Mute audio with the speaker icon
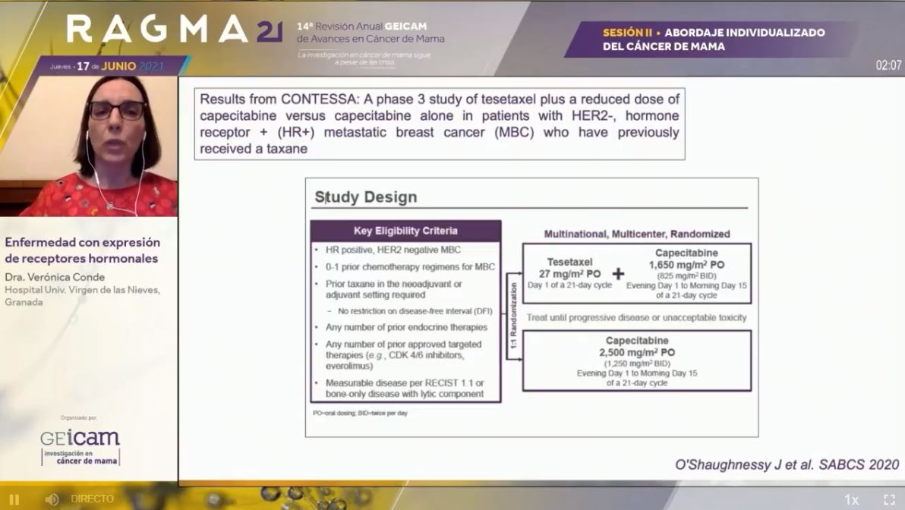The height and width of the screenshot is (510, 905). 52,499
